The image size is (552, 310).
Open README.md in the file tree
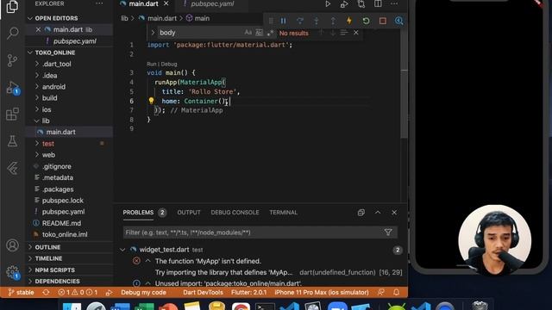tap(61, 223)
